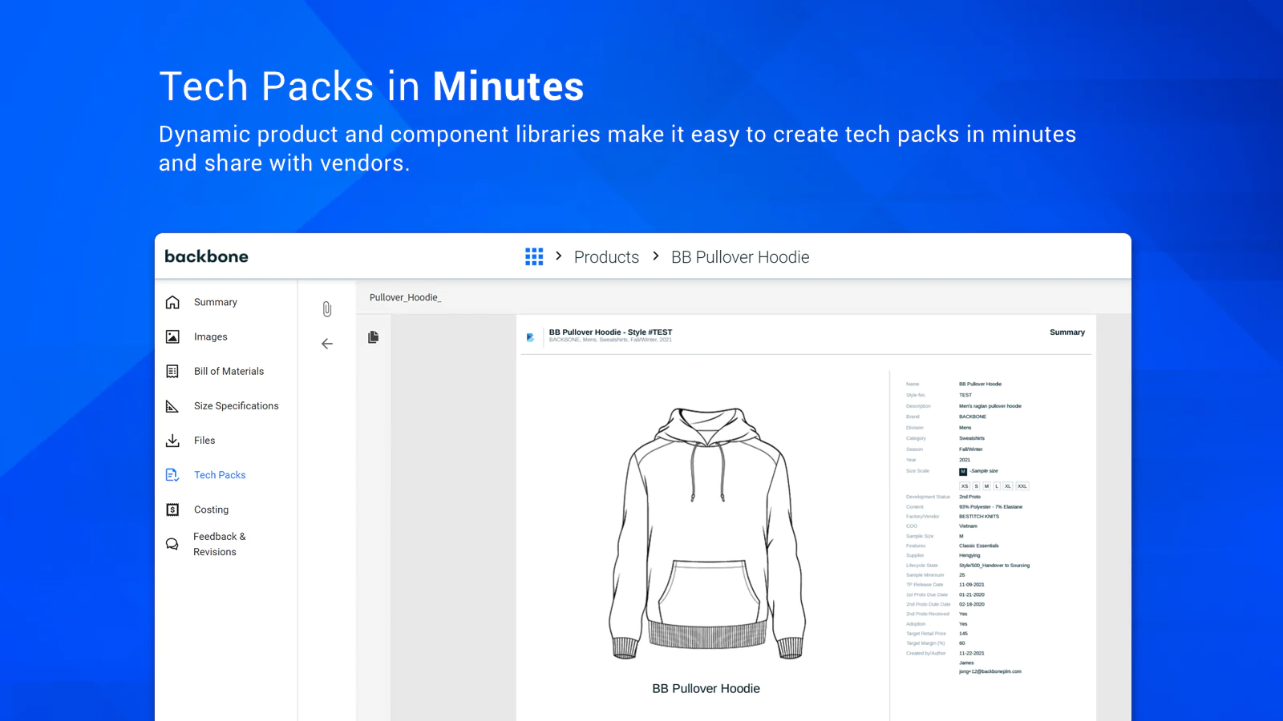Click the Files download icon

click(172, 441)
